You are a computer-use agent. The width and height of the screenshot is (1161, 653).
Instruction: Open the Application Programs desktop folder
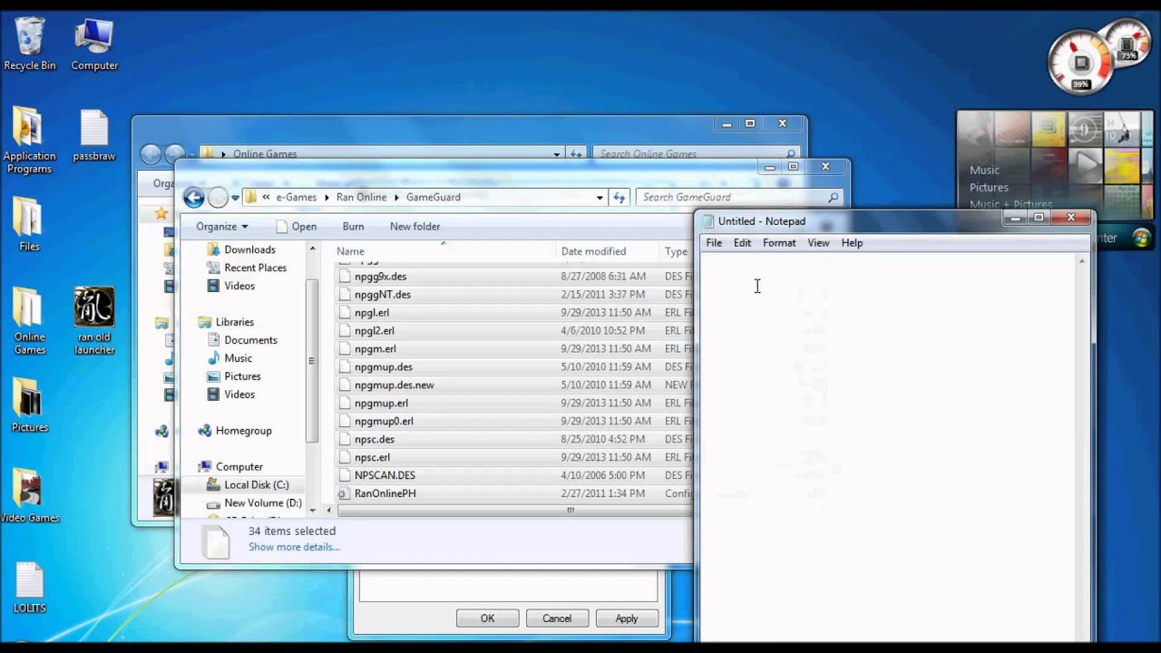point(29,141)
